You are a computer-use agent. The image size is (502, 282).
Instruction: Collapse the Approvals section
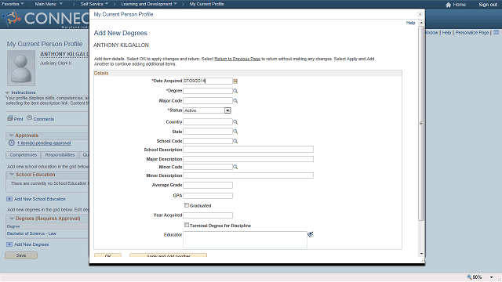(11, 136)
